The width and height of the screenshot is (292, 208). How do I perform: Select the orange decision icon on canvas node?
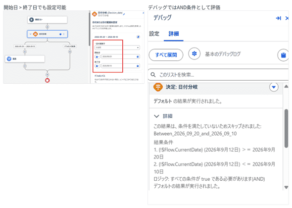pyautogui.click(x=35, y=34)
